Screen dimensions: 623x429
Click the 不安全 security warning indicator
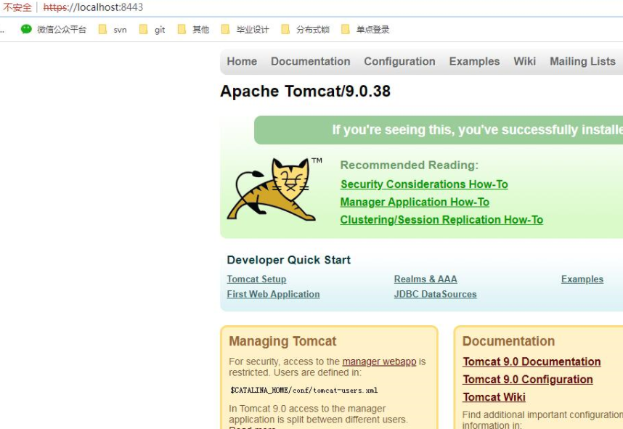[x=17, y=7]
